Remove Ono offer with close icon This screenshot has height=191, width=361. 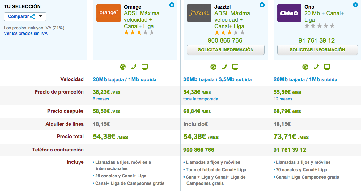[x=355, y=5]
